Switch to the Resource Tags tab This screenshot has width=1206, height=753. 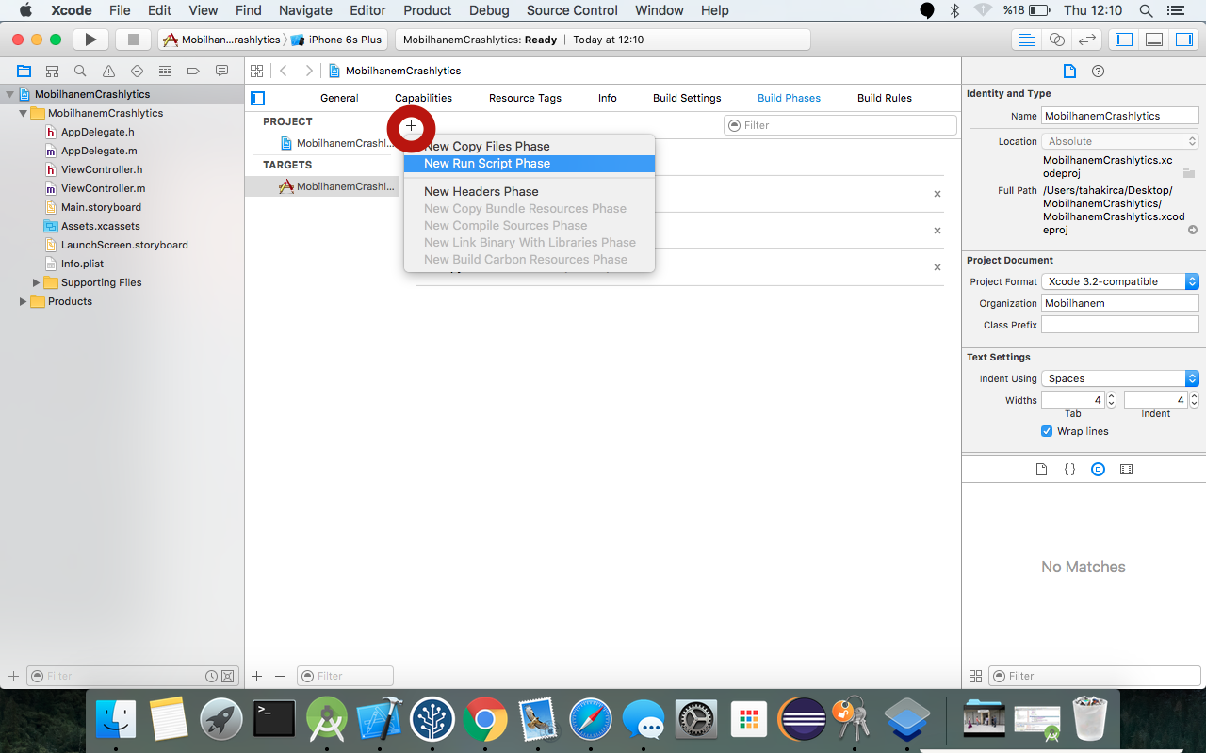click(525, 98)
